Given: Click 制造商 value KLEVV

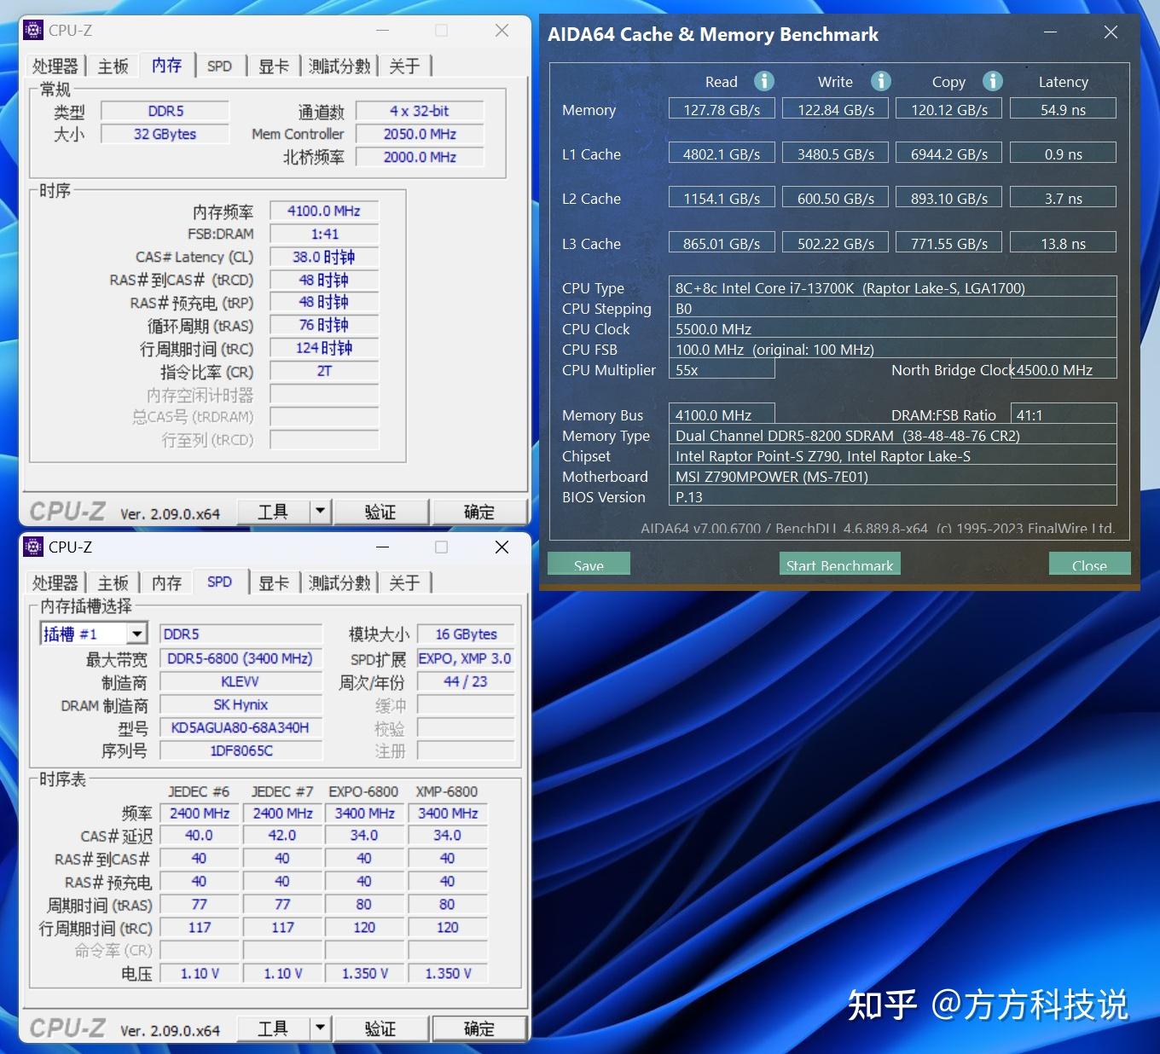Looking at the screenshot, I should click(x=241, y=681).
